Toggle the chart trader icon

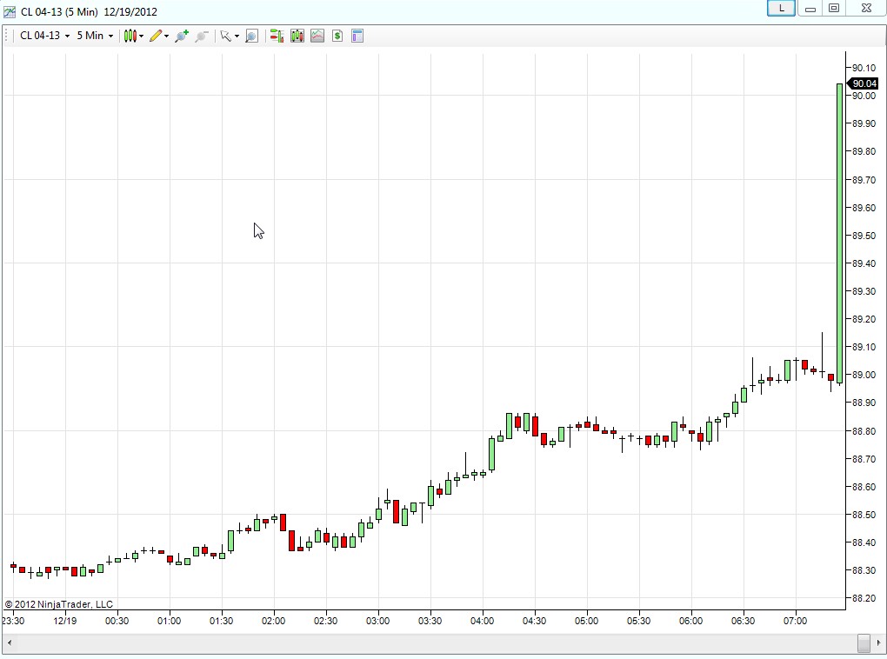(277, 37)
